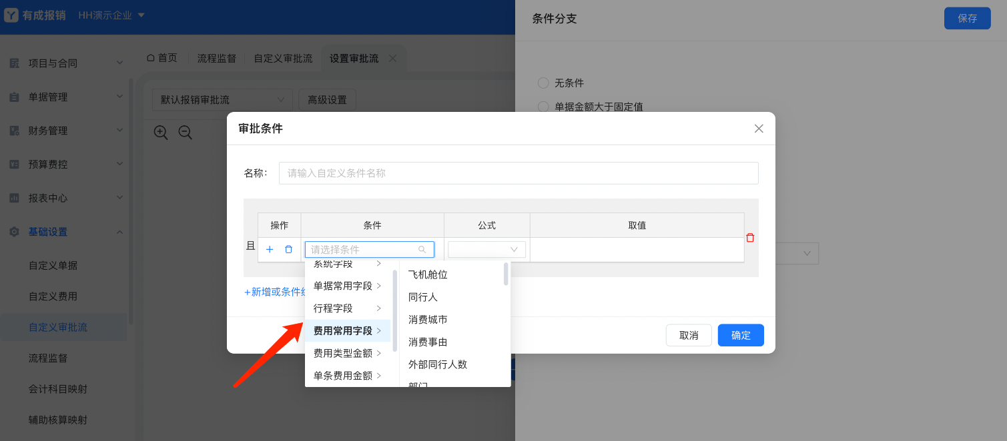Click the 确定 button
This screenshot has height=441, width=1007.
click(741, 335)
